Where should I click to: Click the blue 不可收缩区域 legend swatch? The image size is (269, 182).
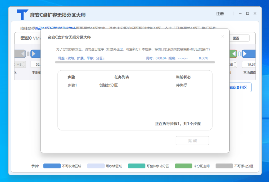52,166
